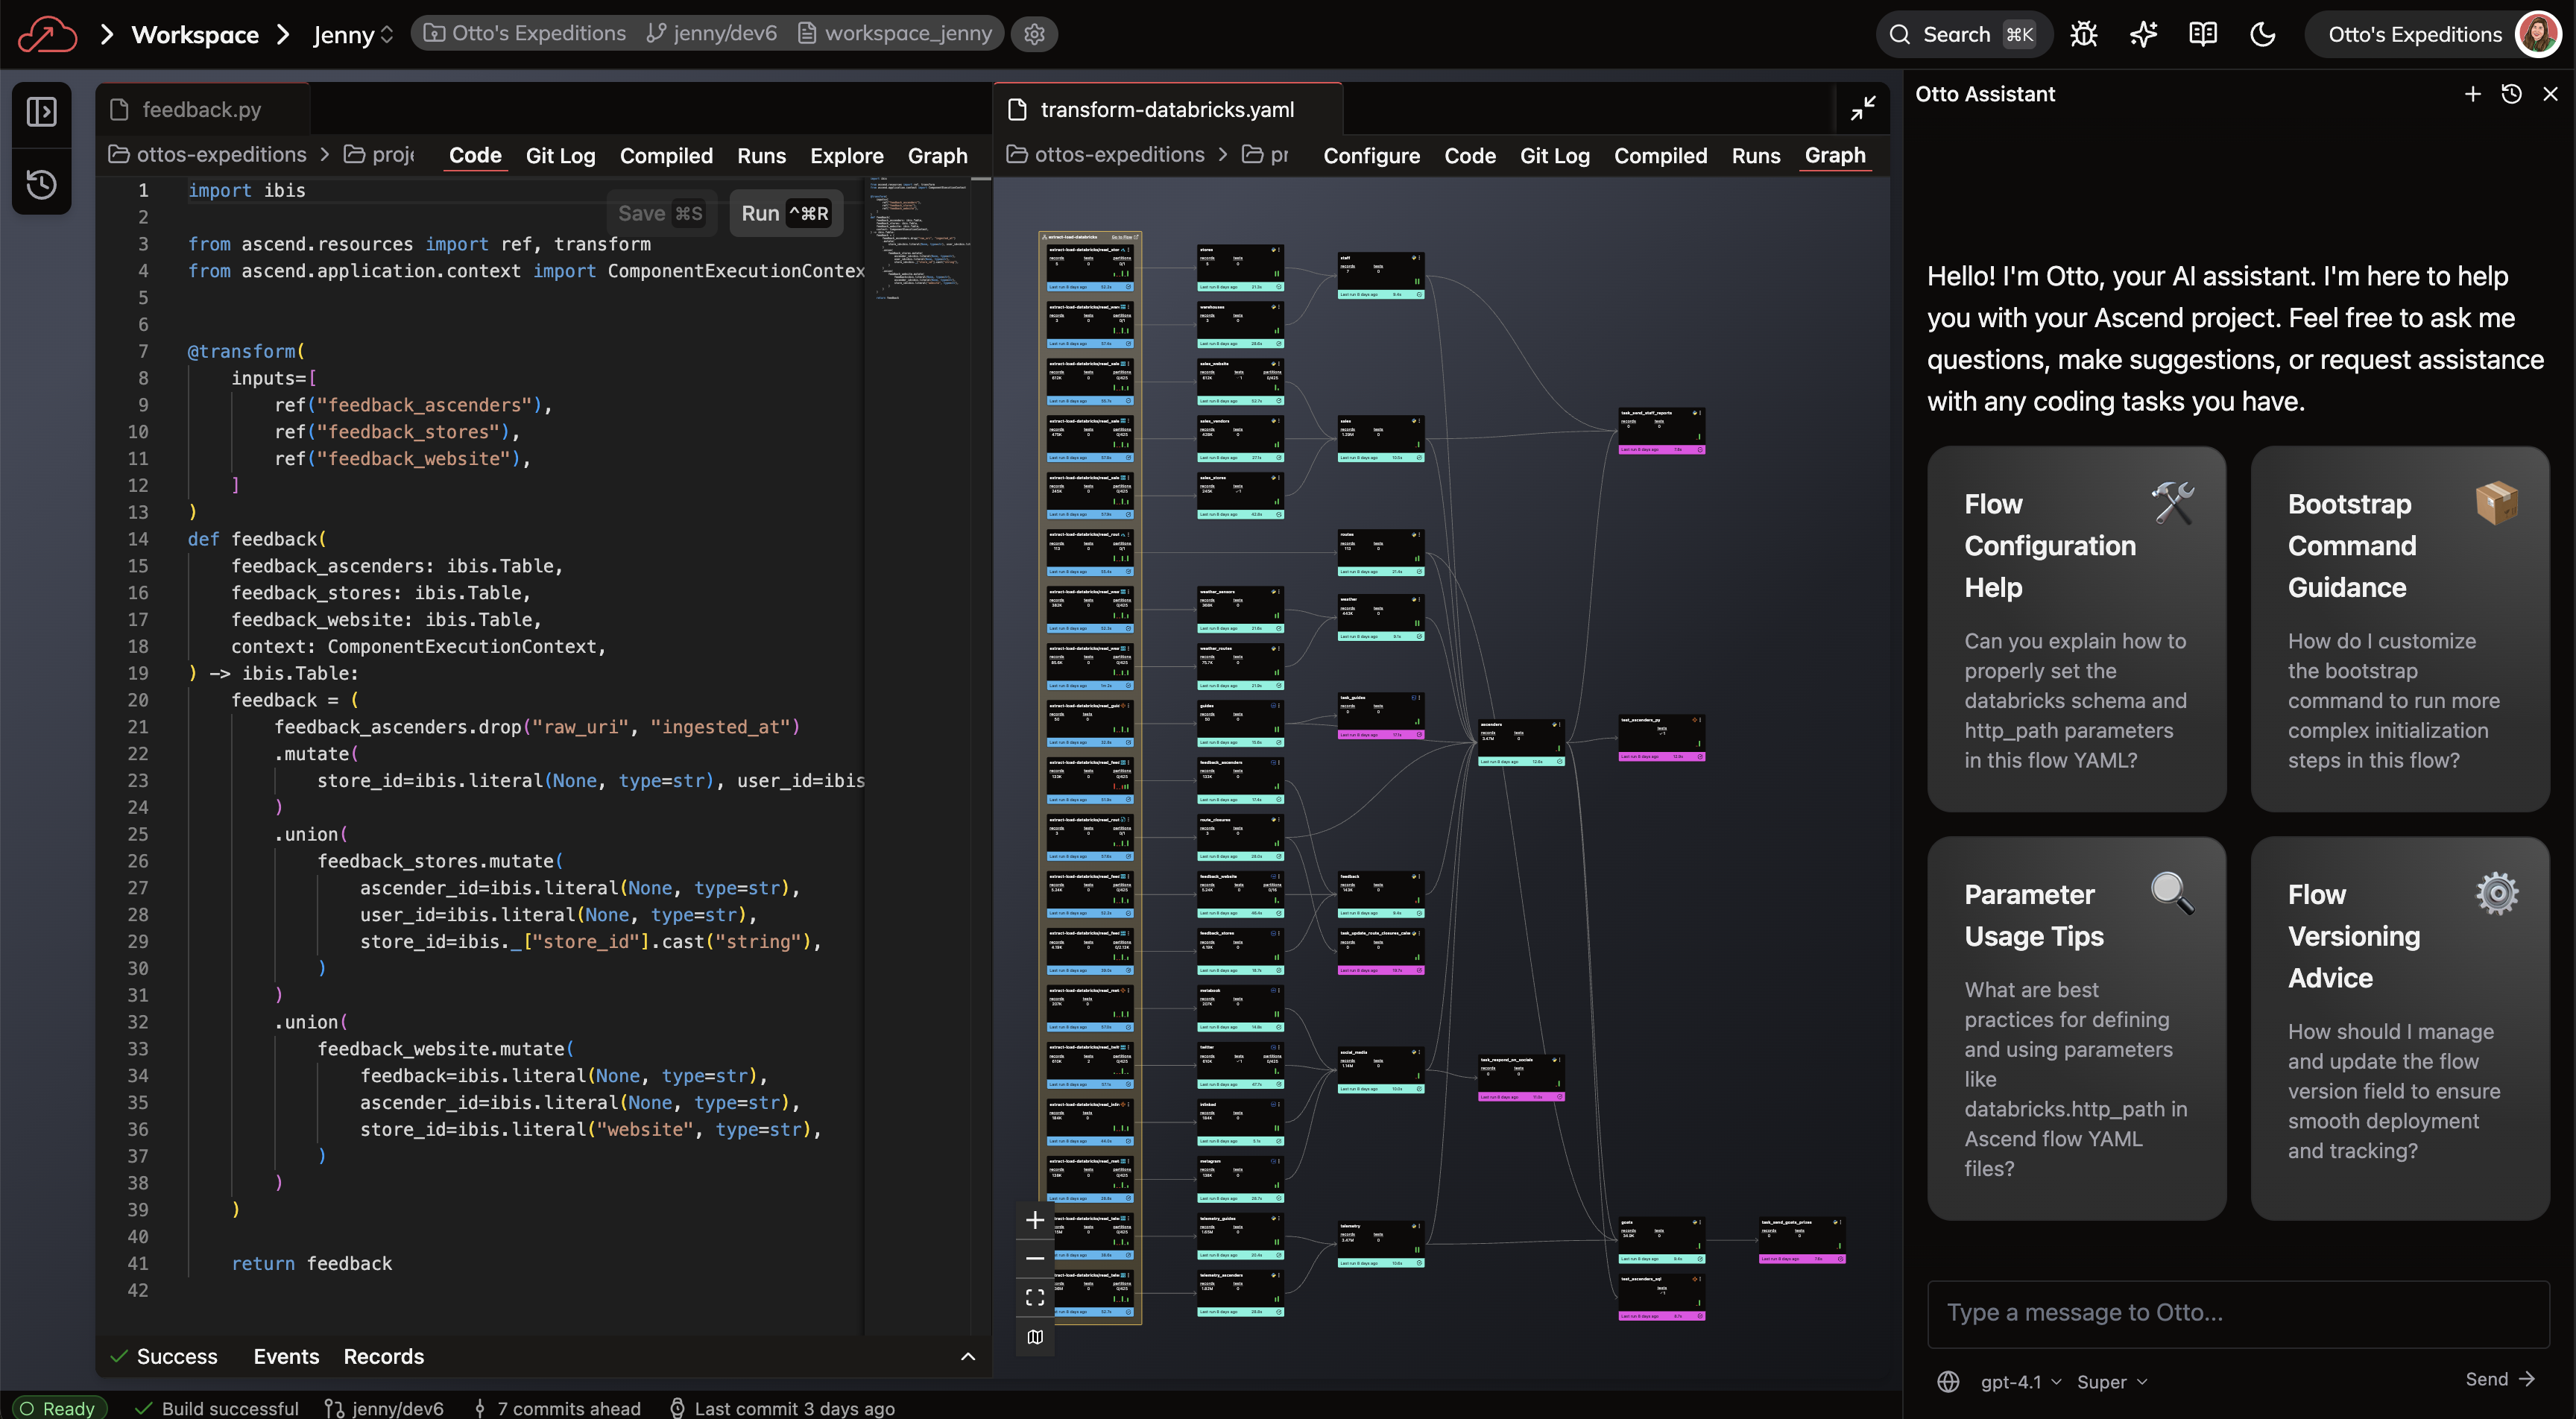Click Otto's Expeditions project label in breadcrumb bar
Screen dimensions: 2576x1419
click(x=525, y=33)
